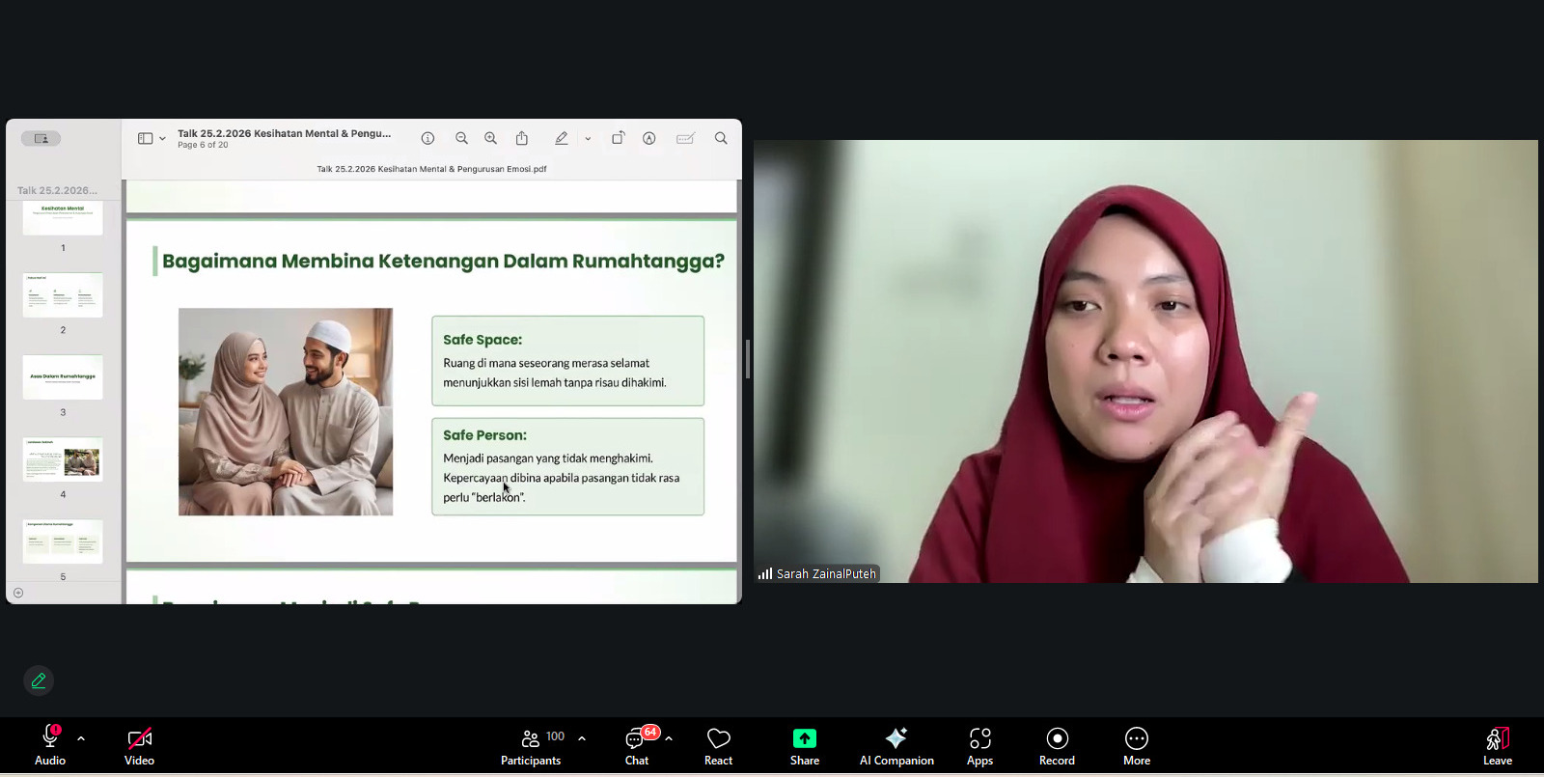Turn on camera with Video button
1544x777 pixels.
(x=139, y=745)
